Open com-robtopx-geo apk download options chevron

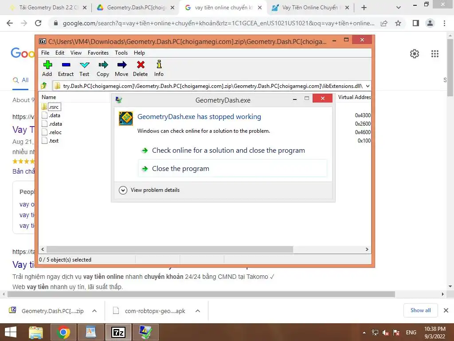[x=198, y=311]
